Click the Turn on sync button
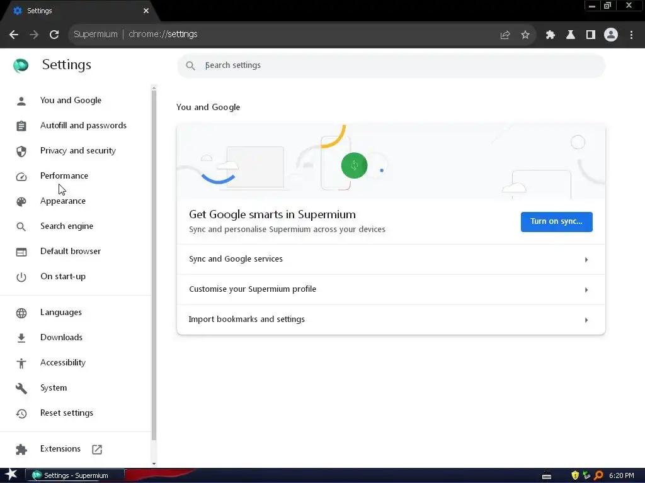 (x=557, y=222)
